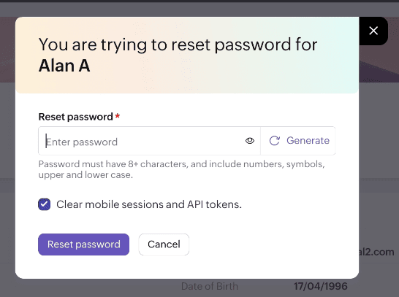Click the password requirements hint text

(x=181, y=169)
